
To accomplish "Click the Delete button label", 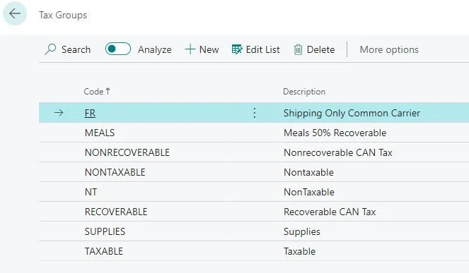I will [x=320, y=49].
